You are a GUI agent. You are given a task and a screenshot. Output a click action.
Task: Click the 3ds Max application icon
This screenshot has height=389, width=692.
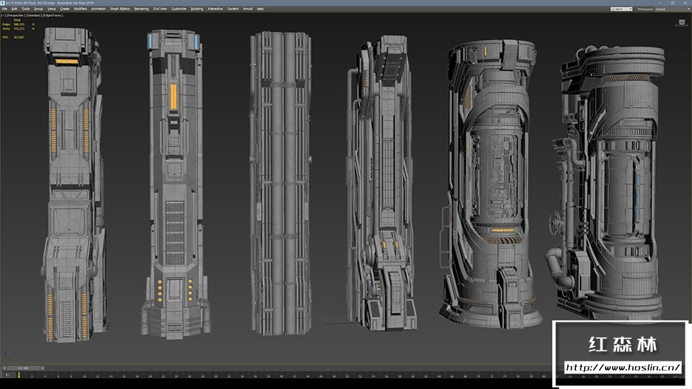[4, 3]
